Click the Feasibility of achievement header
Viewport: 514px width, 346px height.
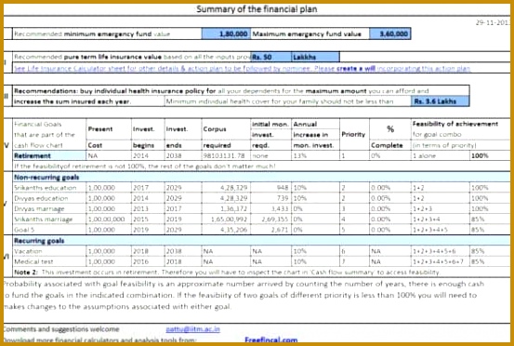click(455, 124)
